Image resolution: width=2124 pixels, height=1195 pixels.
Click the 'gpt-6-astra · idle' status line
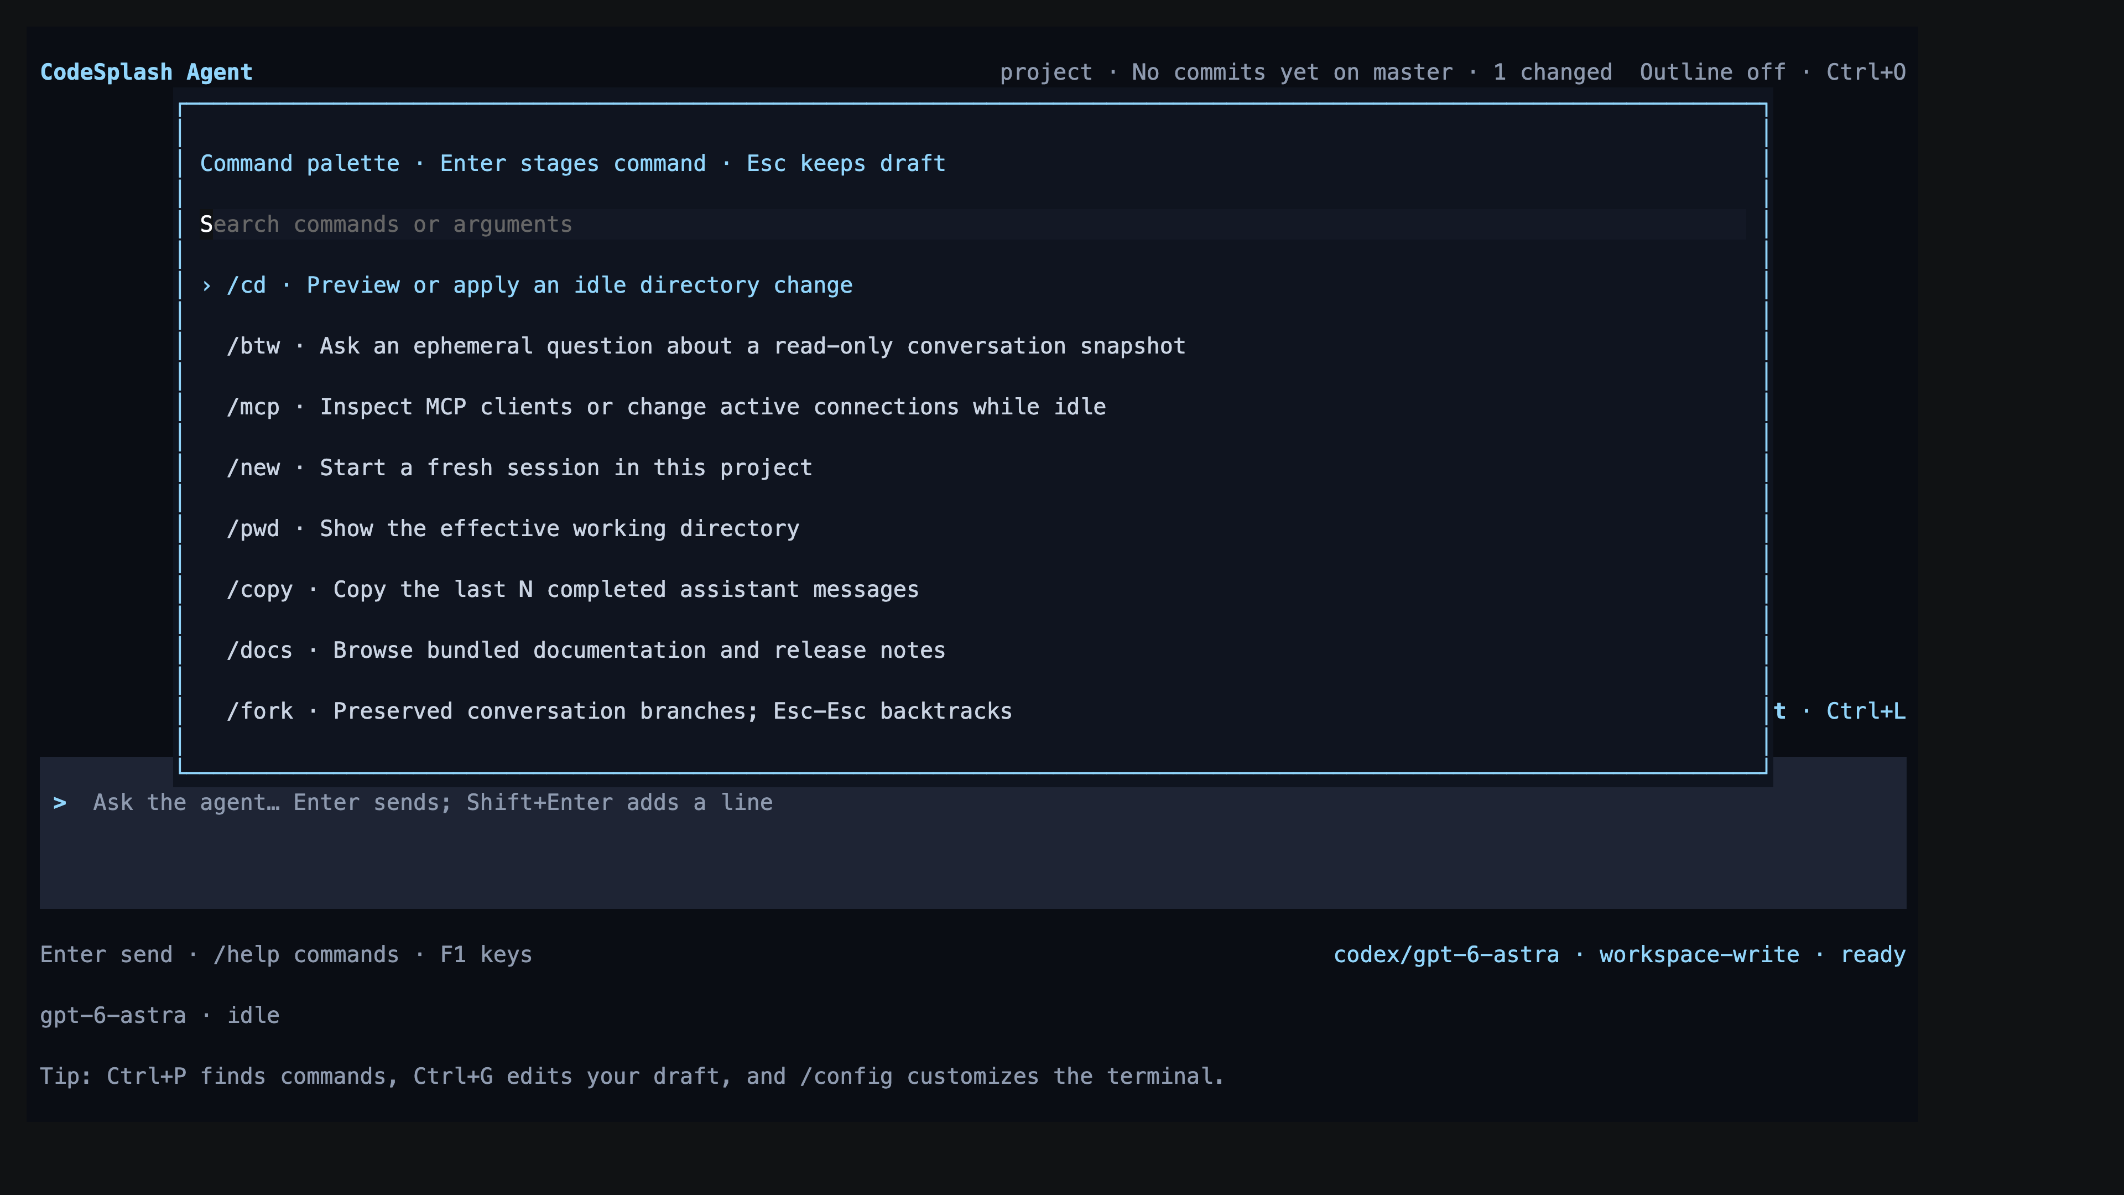(x=160, y=1016)
